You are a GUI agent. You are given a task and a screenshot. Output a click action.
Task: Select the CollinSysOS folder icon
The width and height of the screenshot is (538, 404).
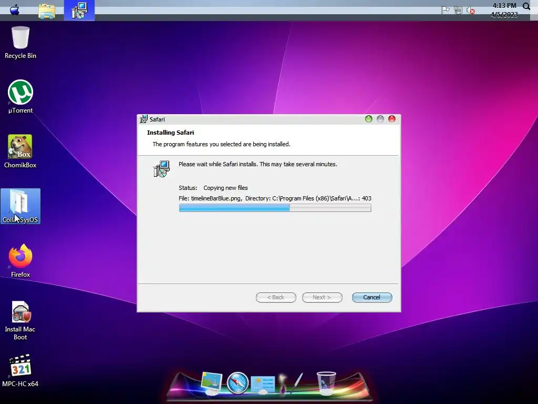tap(20, 206)
